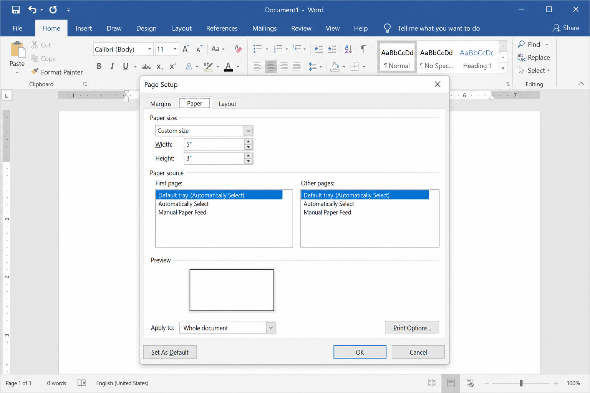Screen dimensions: 590x393
Task: Click the Shading paint bucket icon
Action: click(335, 66)
